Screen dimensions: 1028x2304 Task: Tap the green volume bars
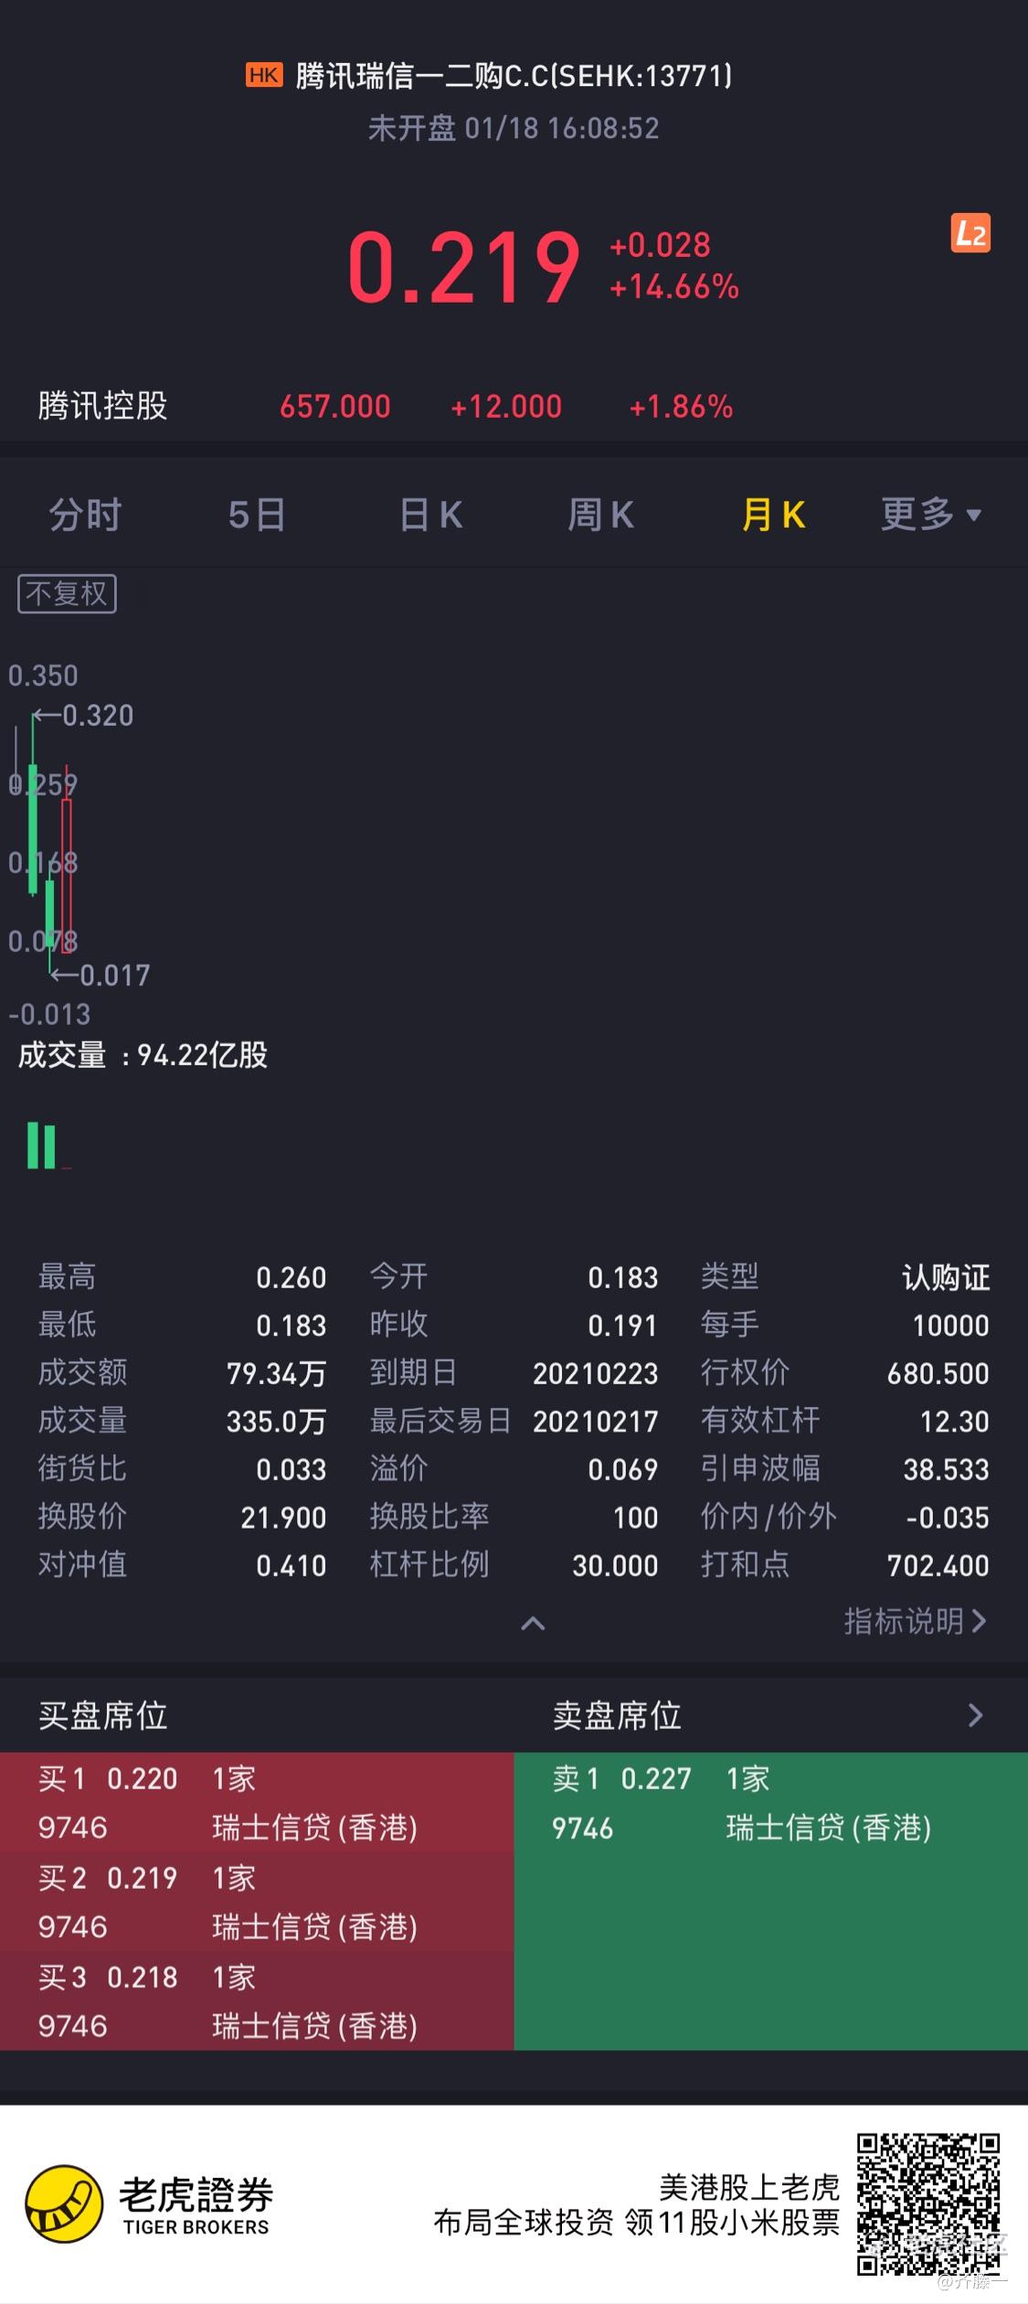(41, 1146)
